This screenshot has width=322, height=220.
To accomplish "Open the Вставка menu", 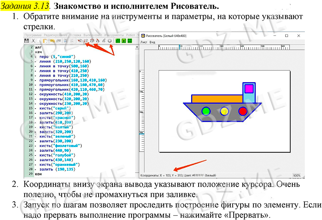I will click(x=76, y=35).
